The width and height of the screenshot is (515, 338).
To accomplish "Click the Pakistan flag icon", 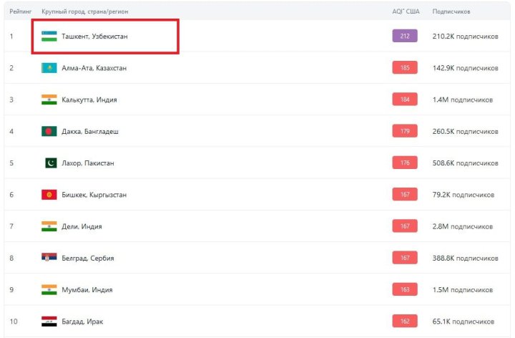I will [x=51, y=163].
